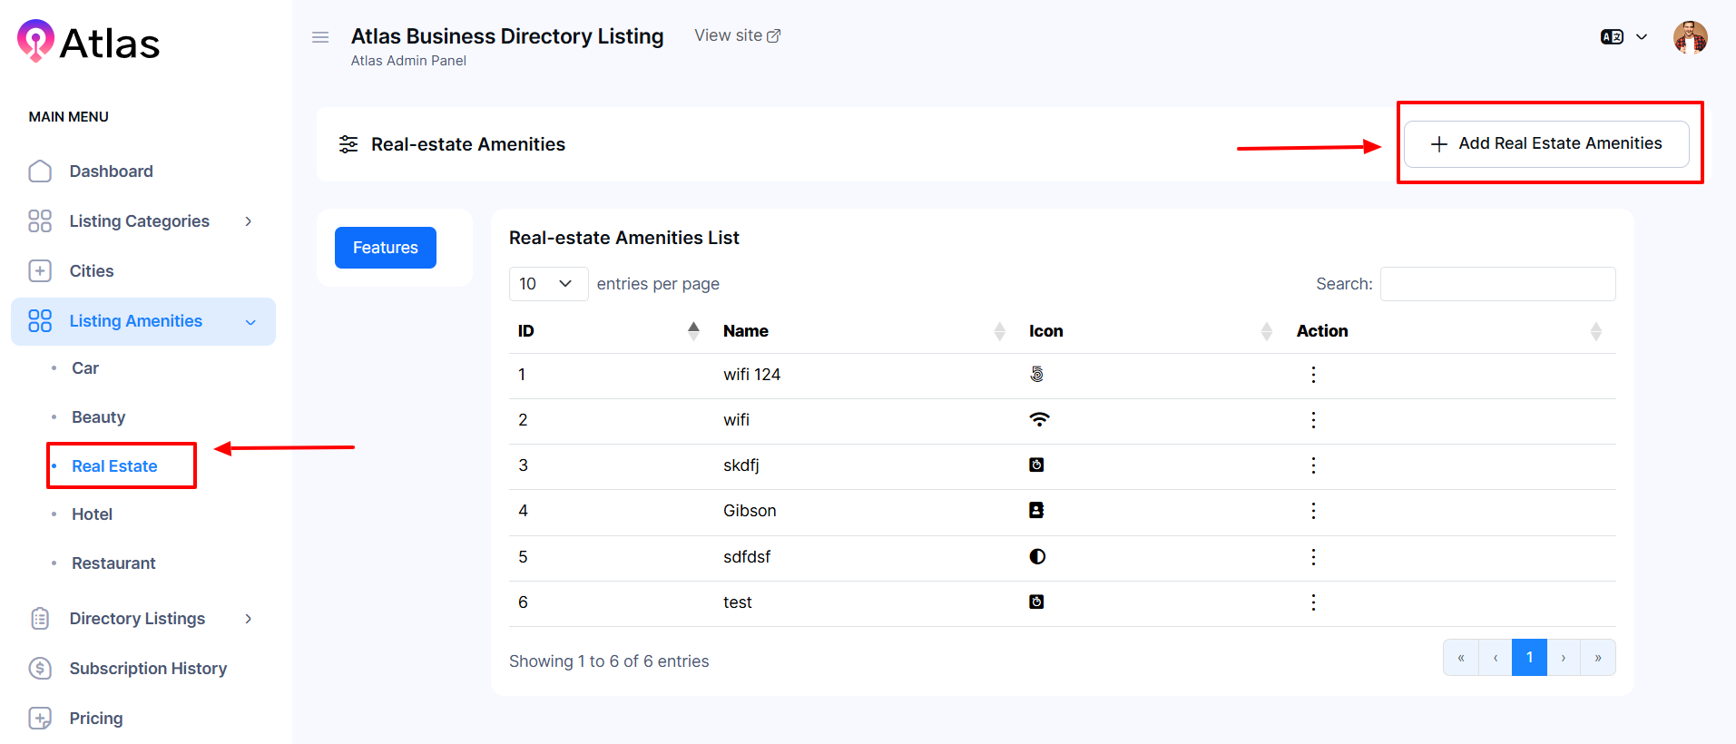Expand Directory Listings submenu
Image resolution: width=1736 pixels, height=744 pixels.
coord(248,619)
